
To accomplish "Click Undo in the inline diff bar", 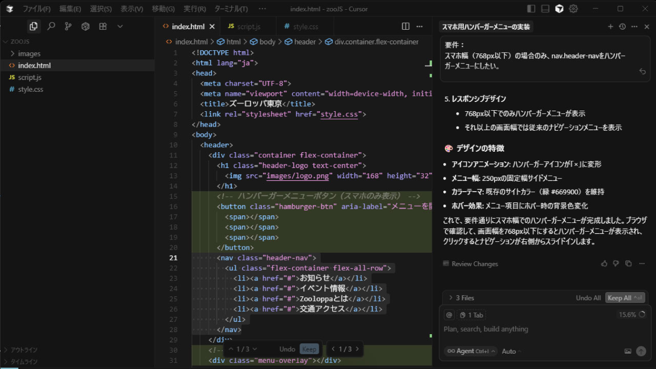I will point(287,349).
